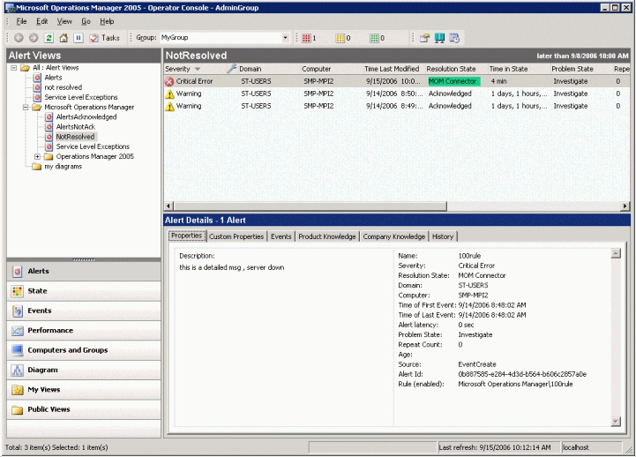This screenshot has height=457, width=636.
Task: Select top-level Service Level Exceptions tree item
Action: 81,97
